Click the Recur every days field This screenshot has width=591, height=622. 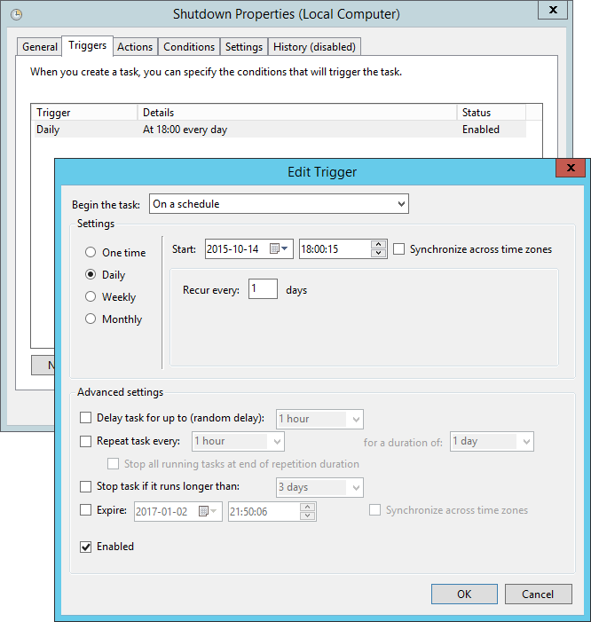[263, 289]
